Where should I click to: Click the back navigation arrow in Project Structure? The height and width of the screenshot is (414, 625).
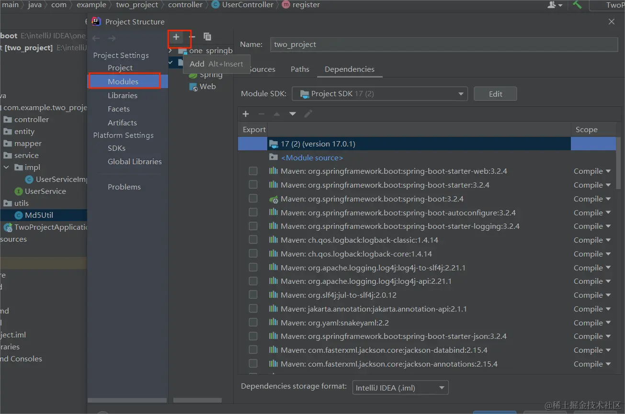click(x=96, y=38)
